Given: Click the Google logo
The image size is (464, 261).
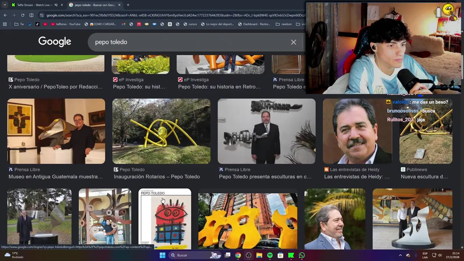Looking at the screenshot, I should point(55,42).
